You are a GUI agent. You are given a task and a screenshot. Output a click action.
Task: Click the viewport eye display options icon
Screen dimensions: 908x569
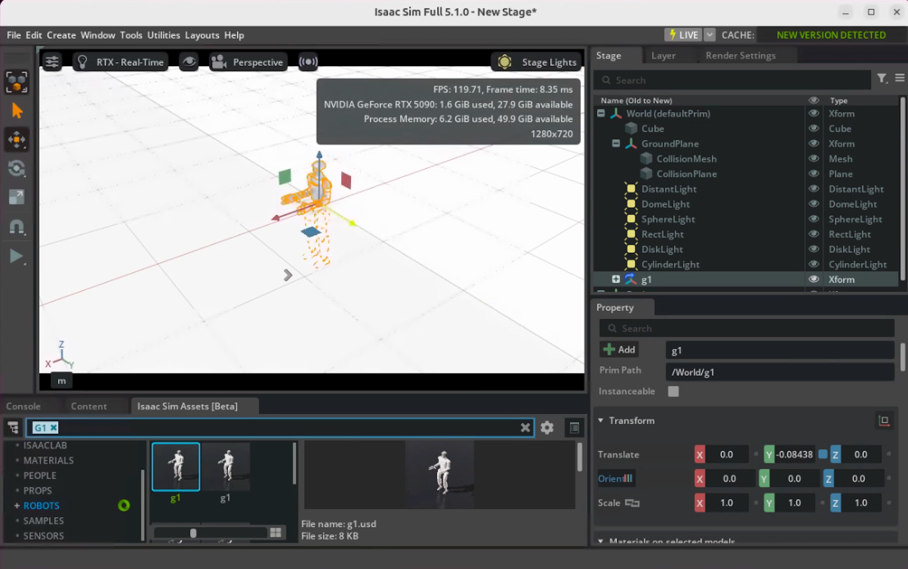click(189, 62)
